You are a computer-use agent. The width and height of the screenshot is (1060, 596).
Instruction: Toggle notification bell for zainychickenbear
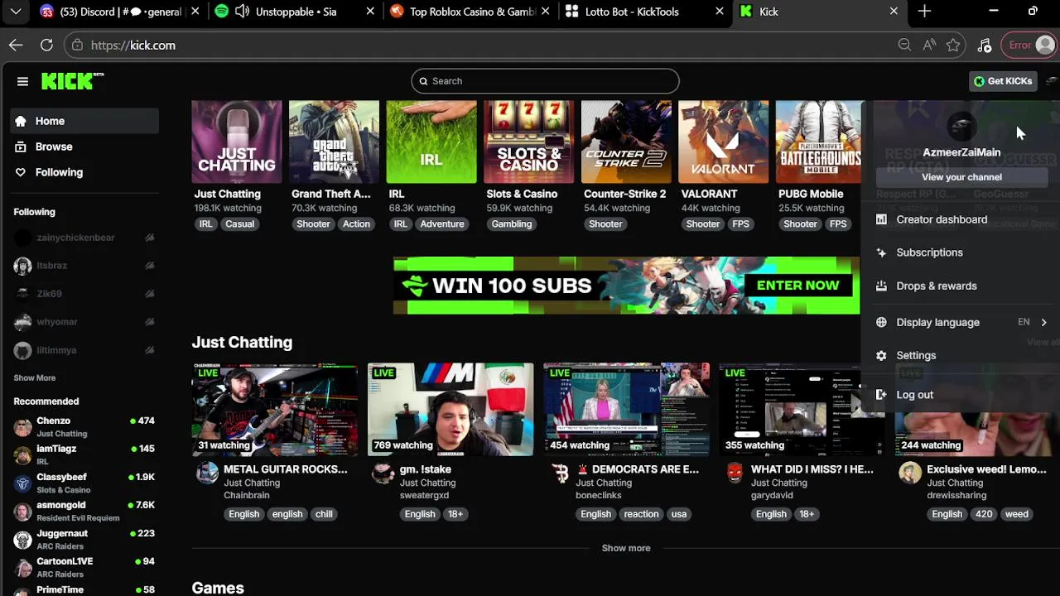pos(150,238)
